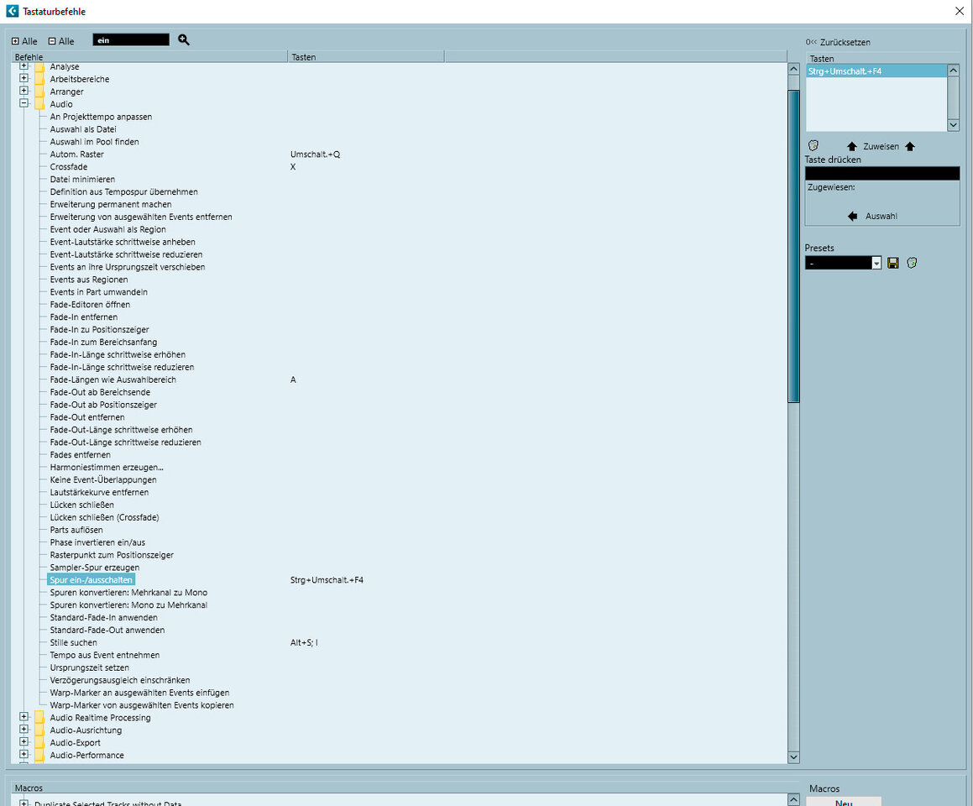
Task: Expand the Audio-Performance folder
Action: coord(24,754)
